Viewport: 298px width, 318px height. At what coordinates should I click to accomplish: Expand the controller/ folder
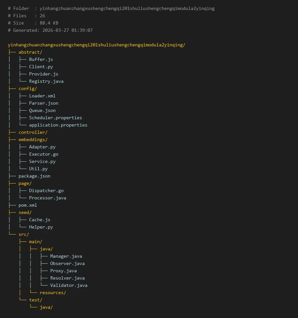coord(33,132)
